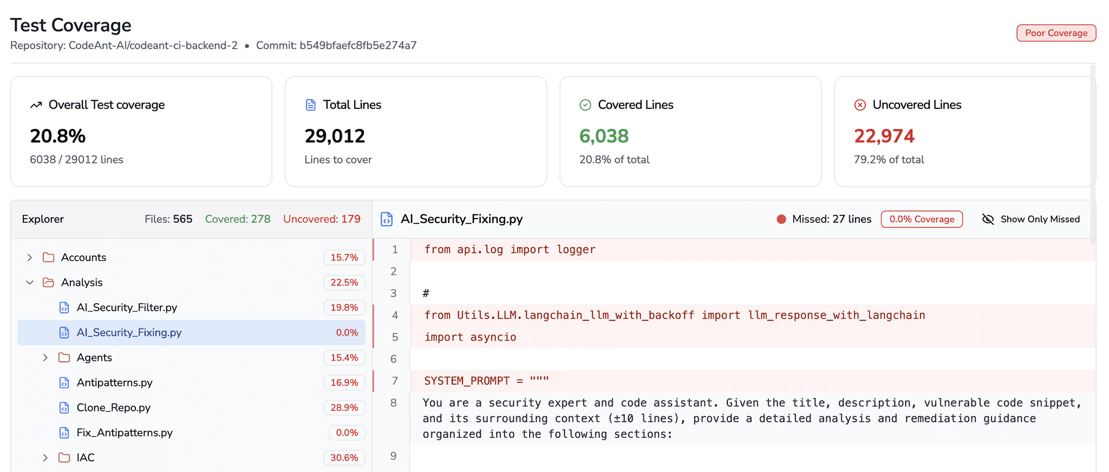Click the 30.6% badge for IAC

(x=344, y=457)
